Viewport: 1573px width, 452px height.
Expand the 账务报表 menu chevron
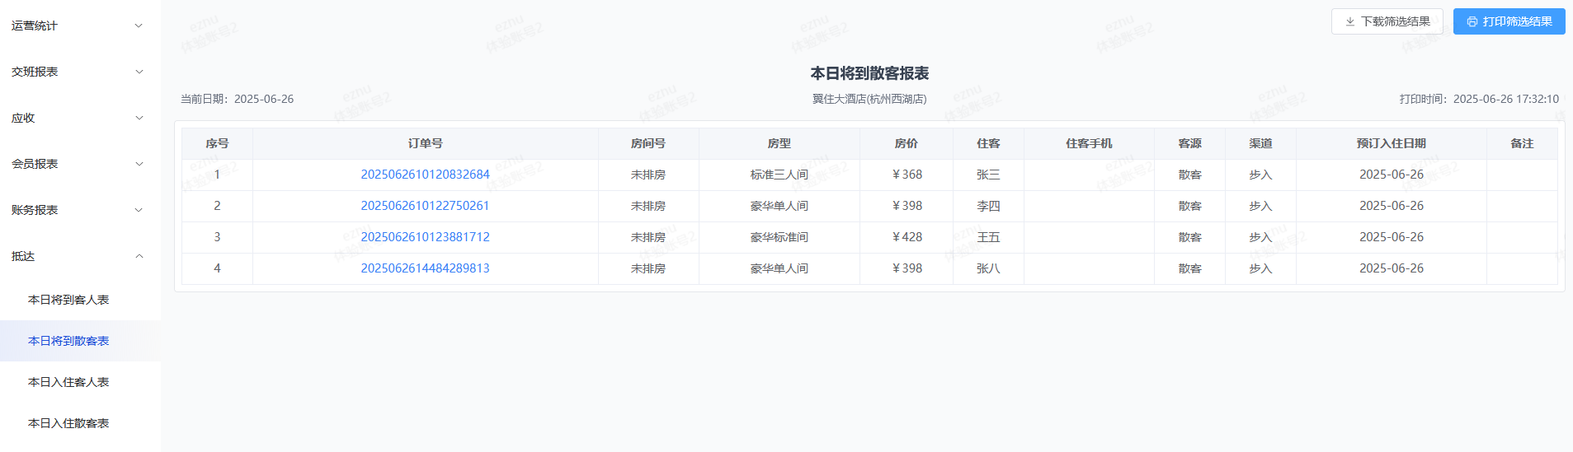point(139,210)
